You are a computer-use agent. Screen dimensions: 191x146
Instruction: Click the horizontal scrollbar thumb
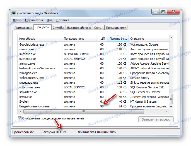click(x=84, y=111)
